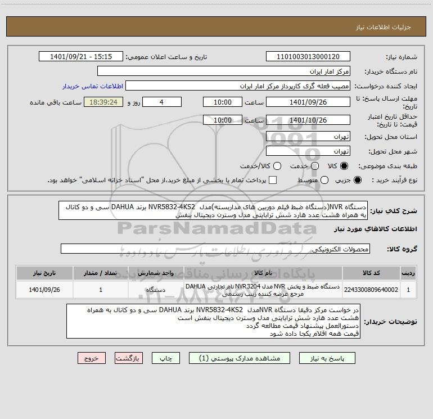Viewport: 433px width, 419px height.
Task: Click the unit cell دستگاه
Action: (x=156, y=290)
